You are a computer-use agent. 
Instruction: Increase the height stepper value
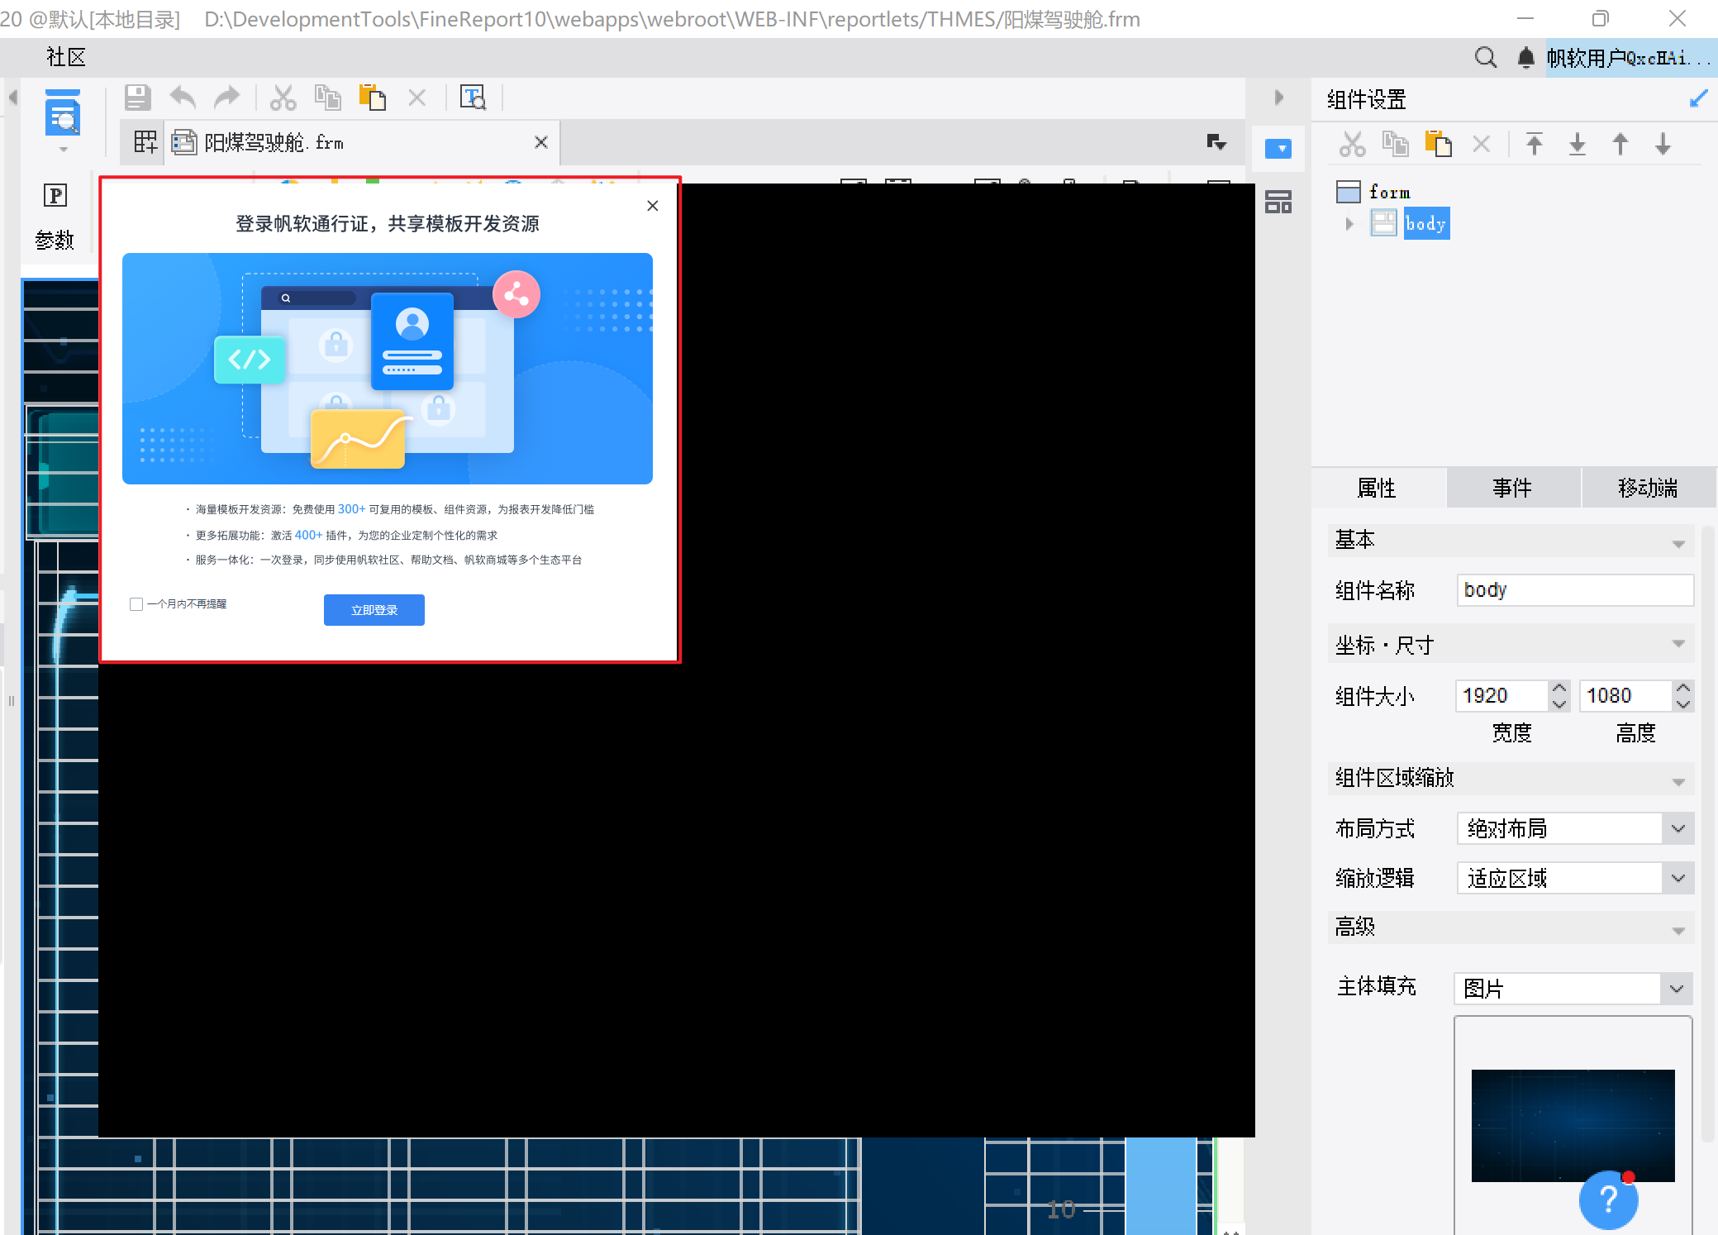pos(1683,688)
